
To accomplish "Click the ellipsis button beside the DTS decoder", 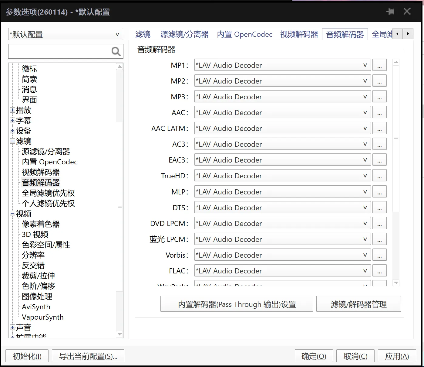I will click(379, 208).
